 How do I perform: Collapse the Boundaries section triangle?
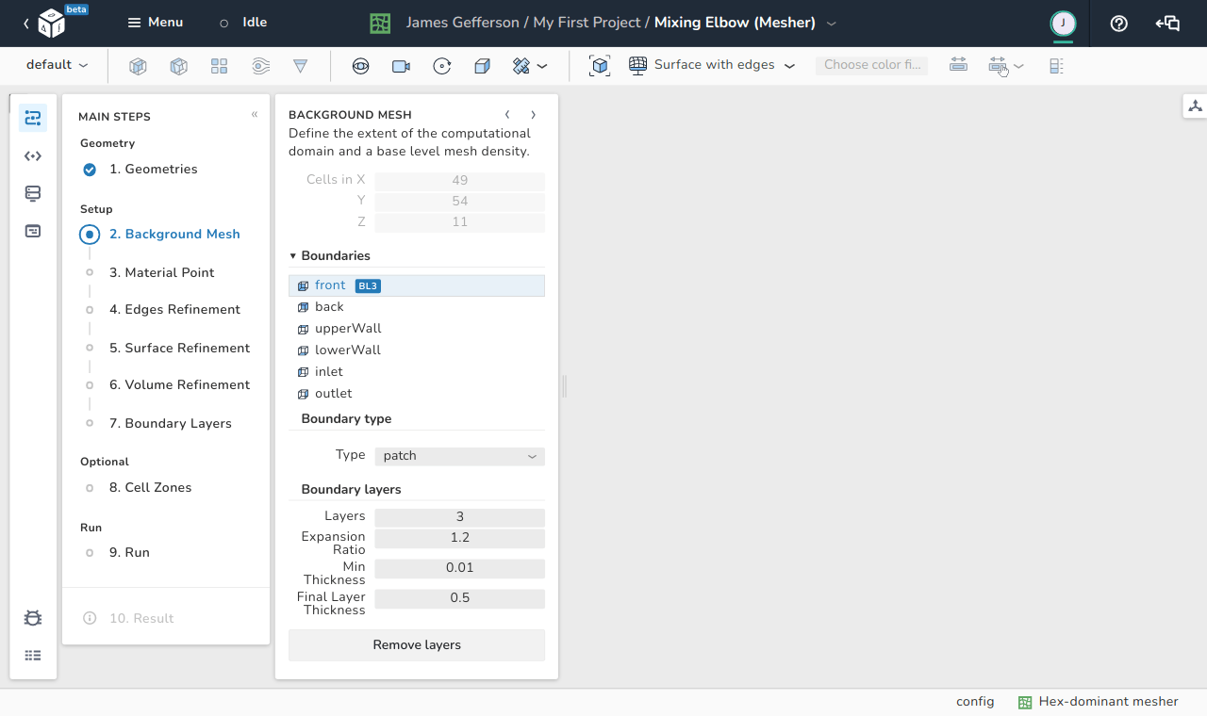tap(293, 256)
